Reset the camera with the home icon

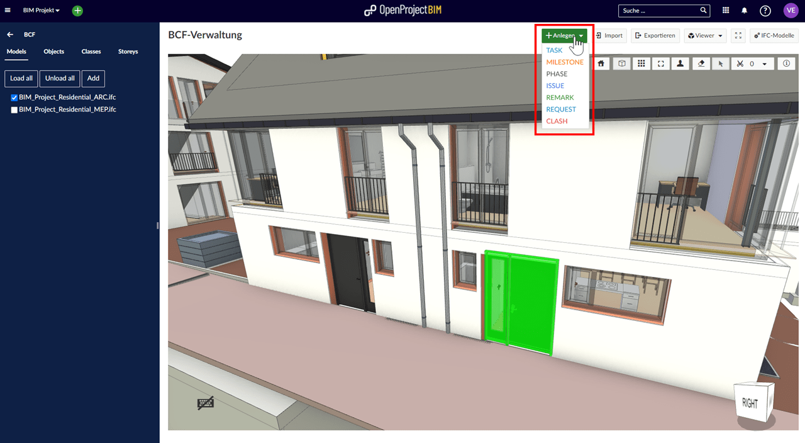pyautogui.click(x=601, y=63)
